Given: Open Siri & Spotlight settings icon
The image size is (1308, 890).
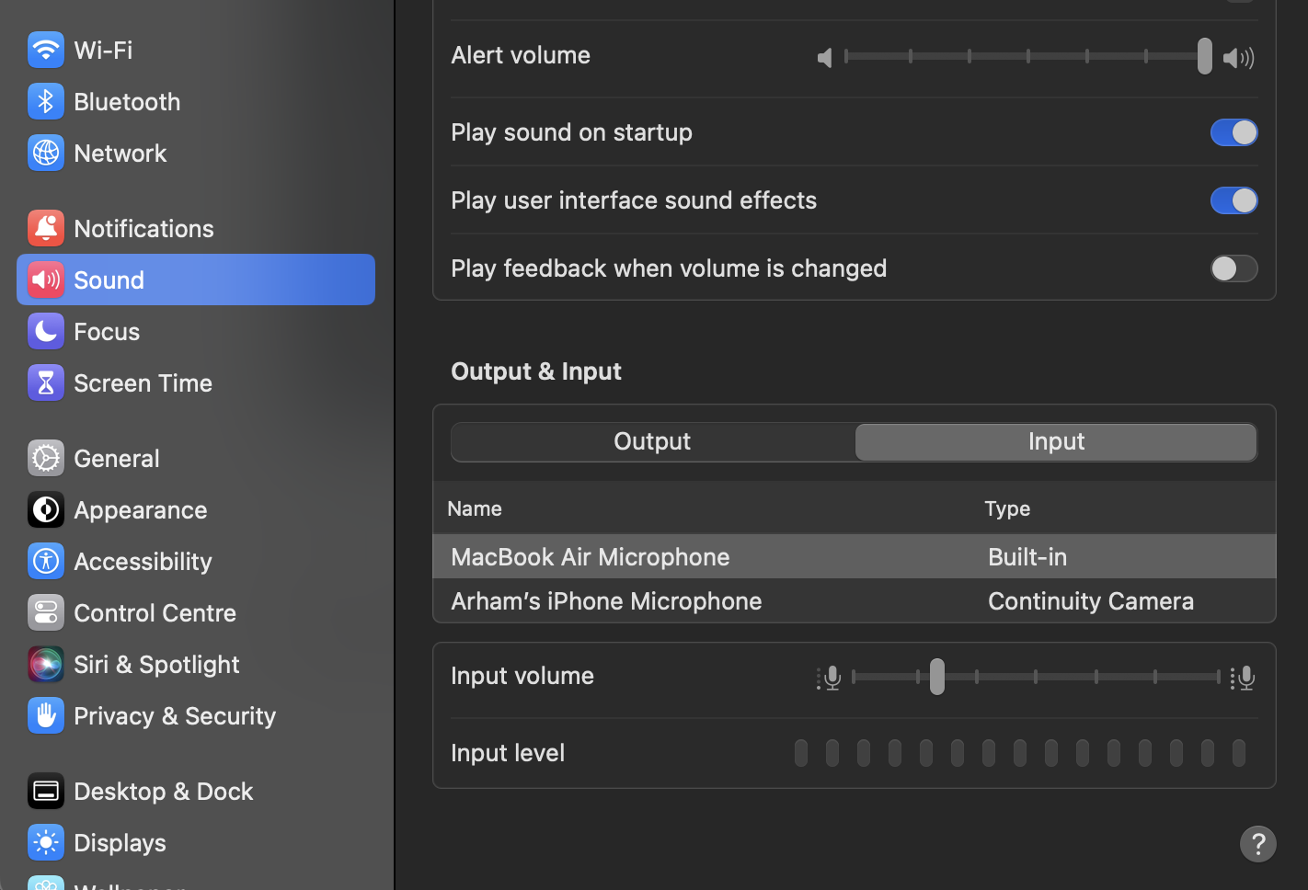Looking at the screenshot, I should (46, 664).
